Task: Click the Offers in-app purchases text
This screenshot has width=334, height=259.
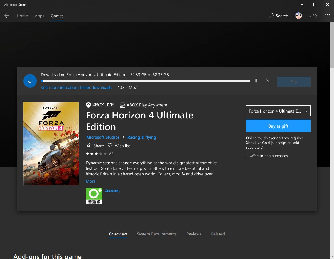Action: [x=267, y=156]
